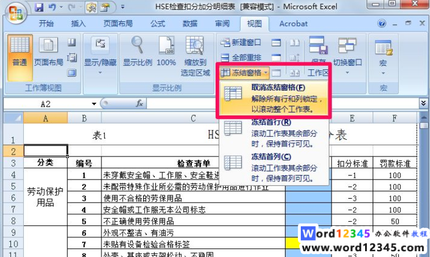
Task: Select column A header
Action: 46,118
